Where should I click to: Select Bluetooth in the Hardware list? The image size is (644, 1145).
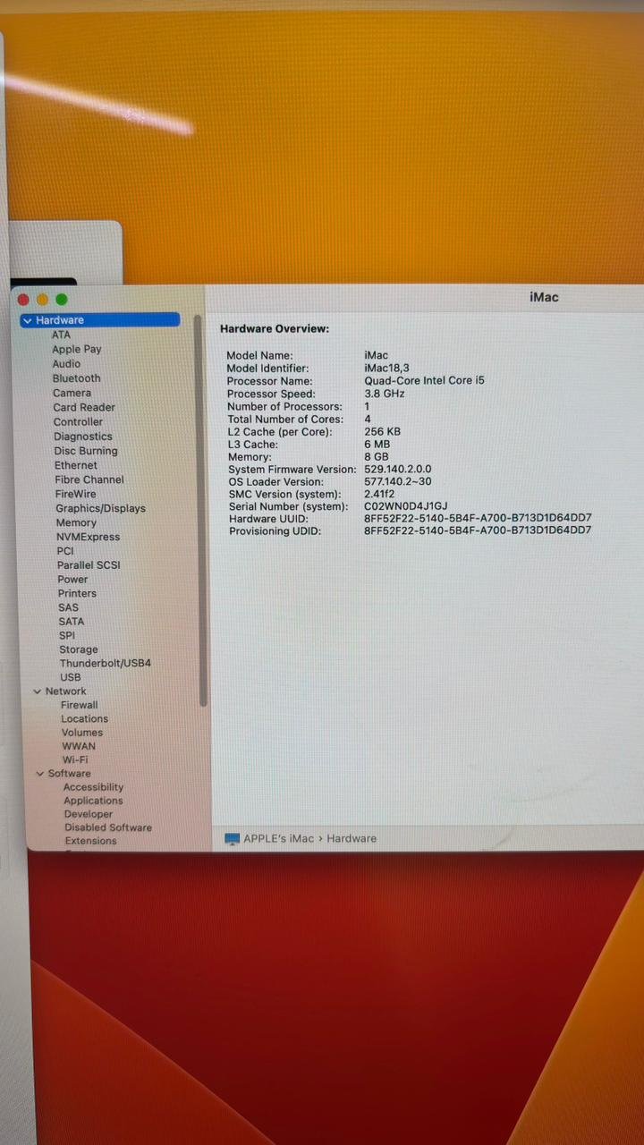[76, 378]
